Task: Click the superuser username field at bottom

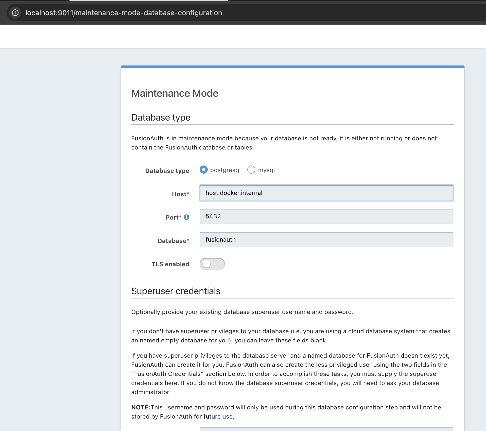Action: 326,429
